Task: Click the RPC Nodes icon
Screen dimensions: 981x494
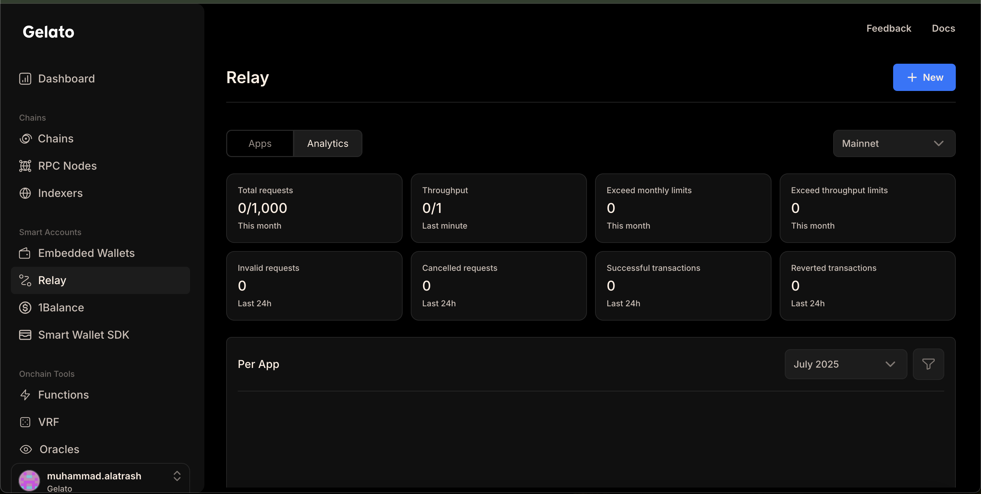Action: pyautogui.click(x=25, y=166)
